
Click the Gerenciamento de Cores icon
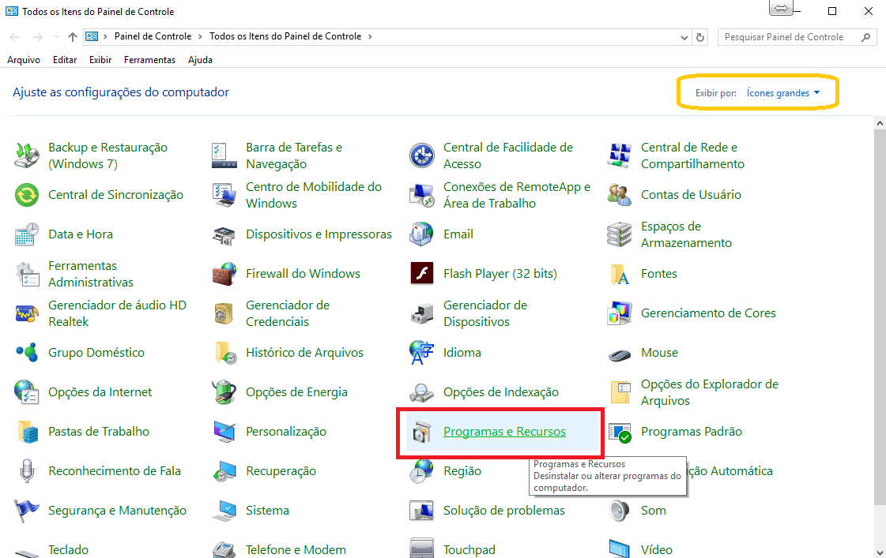point(620,313)
